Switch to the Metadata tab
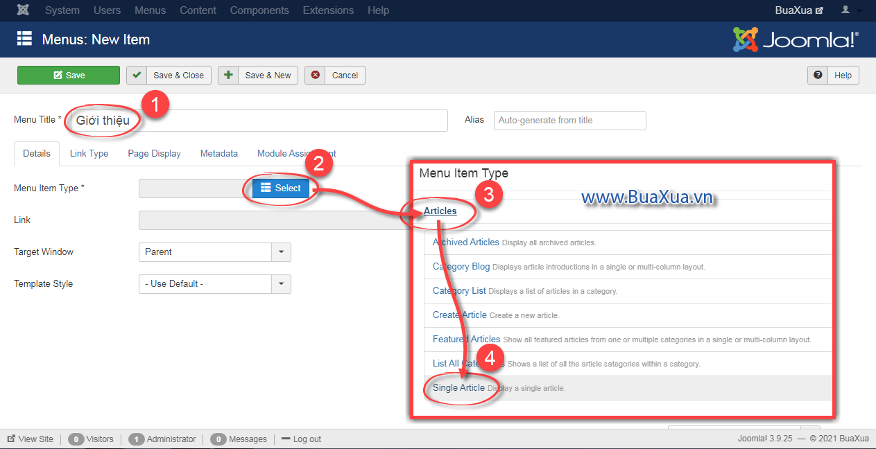876x449 pixels. click(219, 154)
